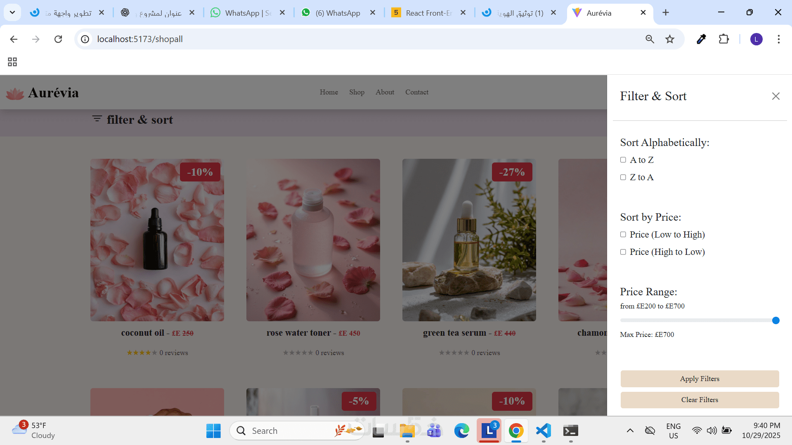Reload the shopall page
Screen dimensions: 792x445
[x=58, y=39]
